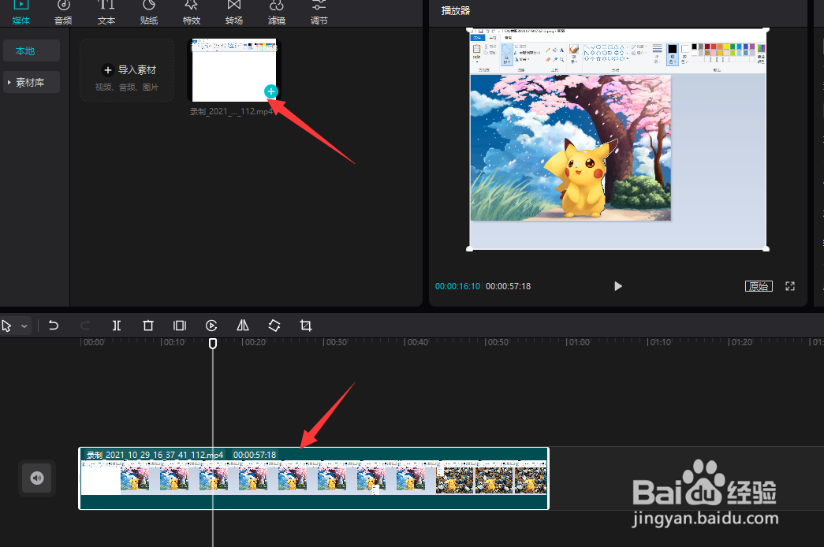Redo the last action
The image size is (824, 547).
click(x=85, y=326)
